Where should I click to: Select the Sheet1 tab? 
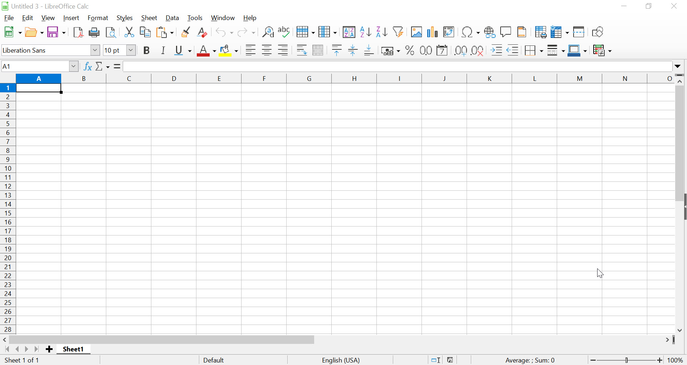73,349
